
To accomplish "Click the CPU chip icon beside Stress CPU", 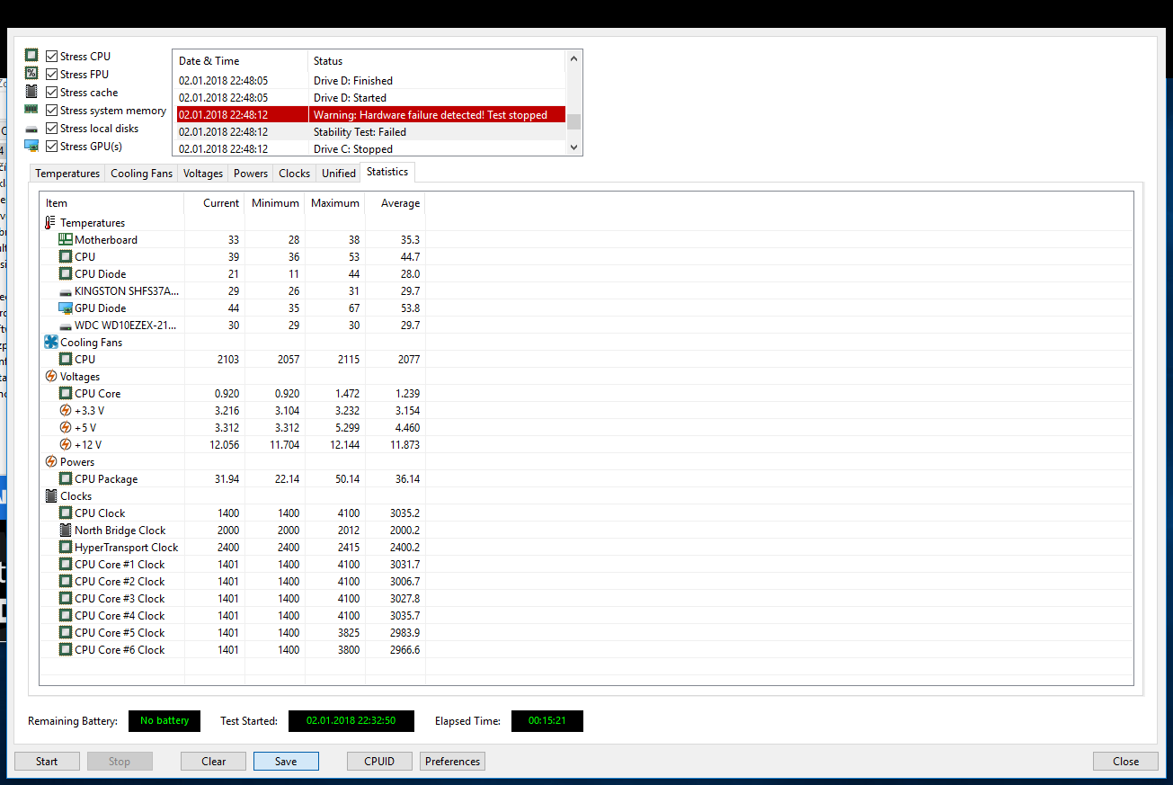I will click(x=31, y=56).
